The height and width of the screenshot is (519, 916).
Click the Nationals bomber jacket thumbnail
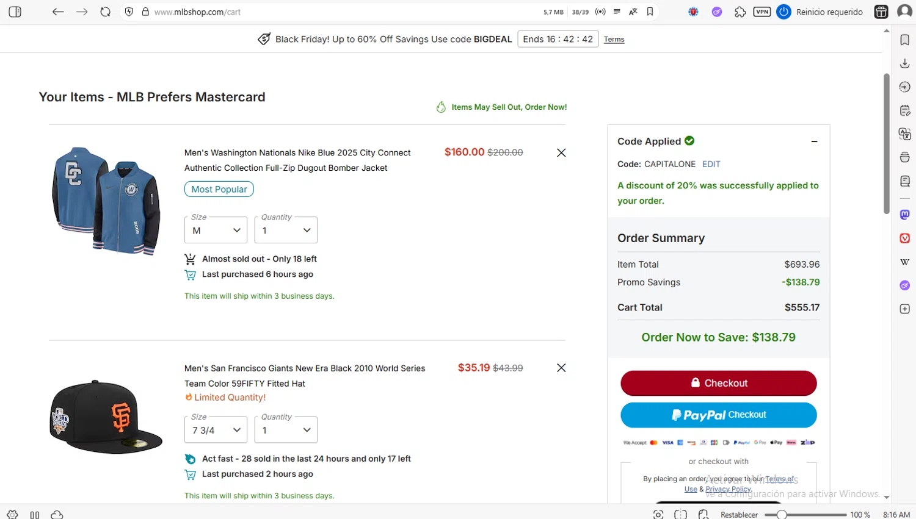pos(106,201)
